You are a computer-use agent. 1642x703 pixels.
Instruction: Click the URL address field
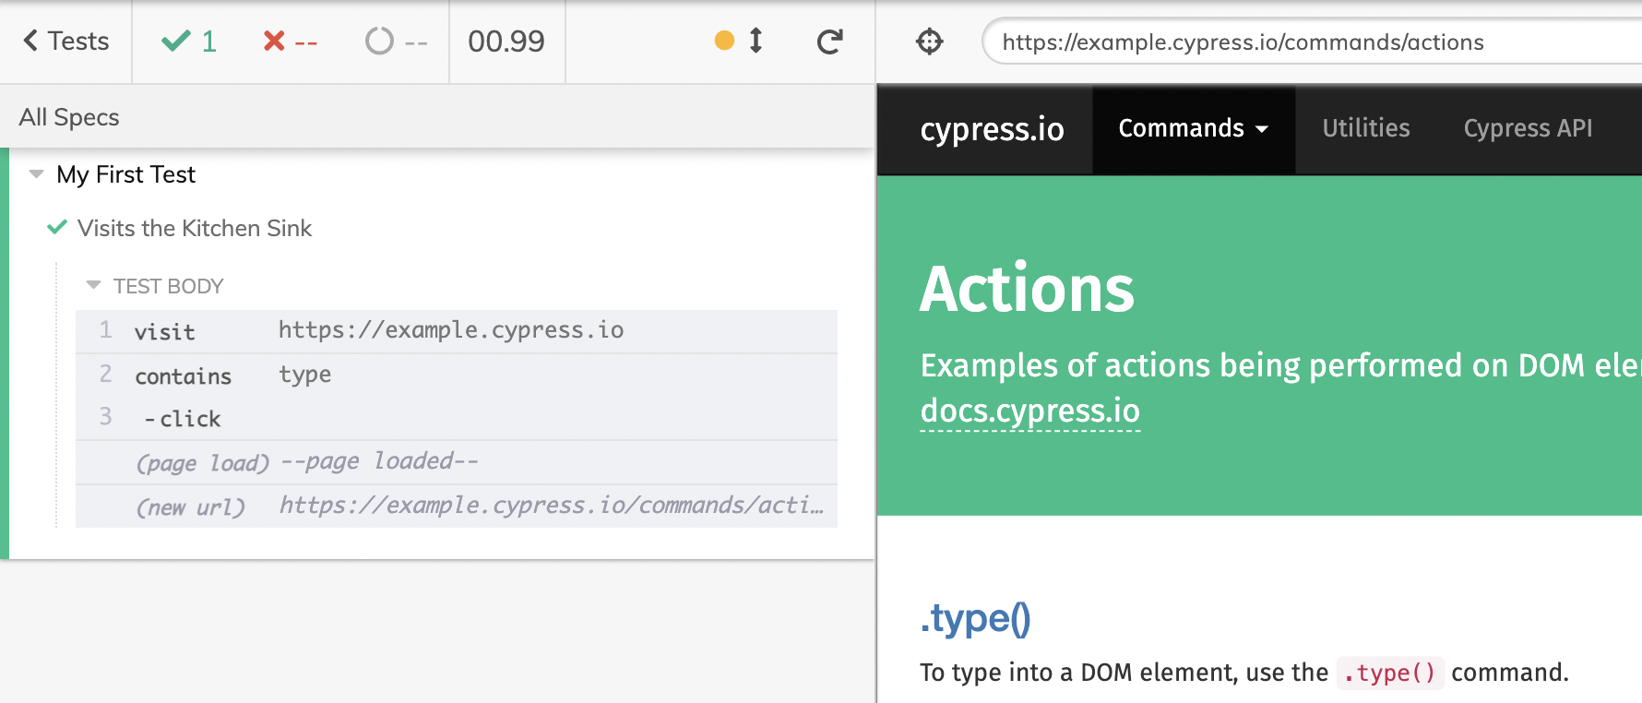coord(1312,42)
